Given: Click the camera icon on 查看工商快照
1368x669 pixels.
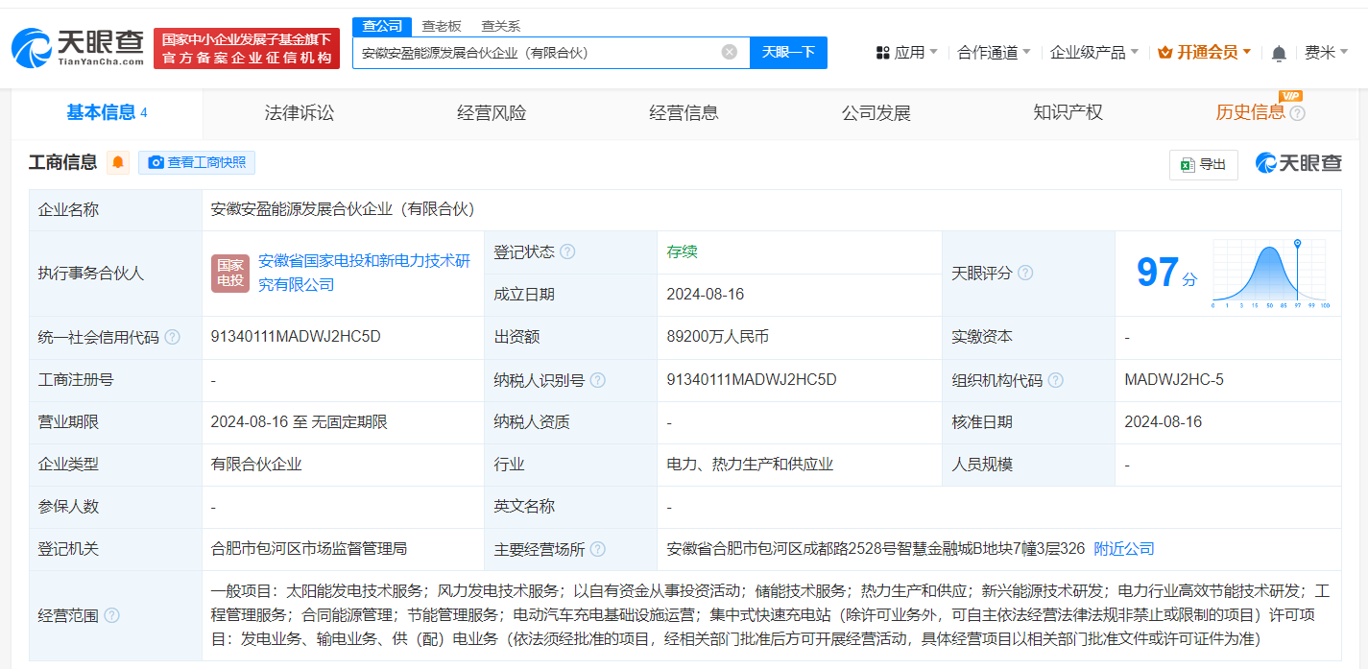Looking at the screenshot, I should tap(156, 162).
